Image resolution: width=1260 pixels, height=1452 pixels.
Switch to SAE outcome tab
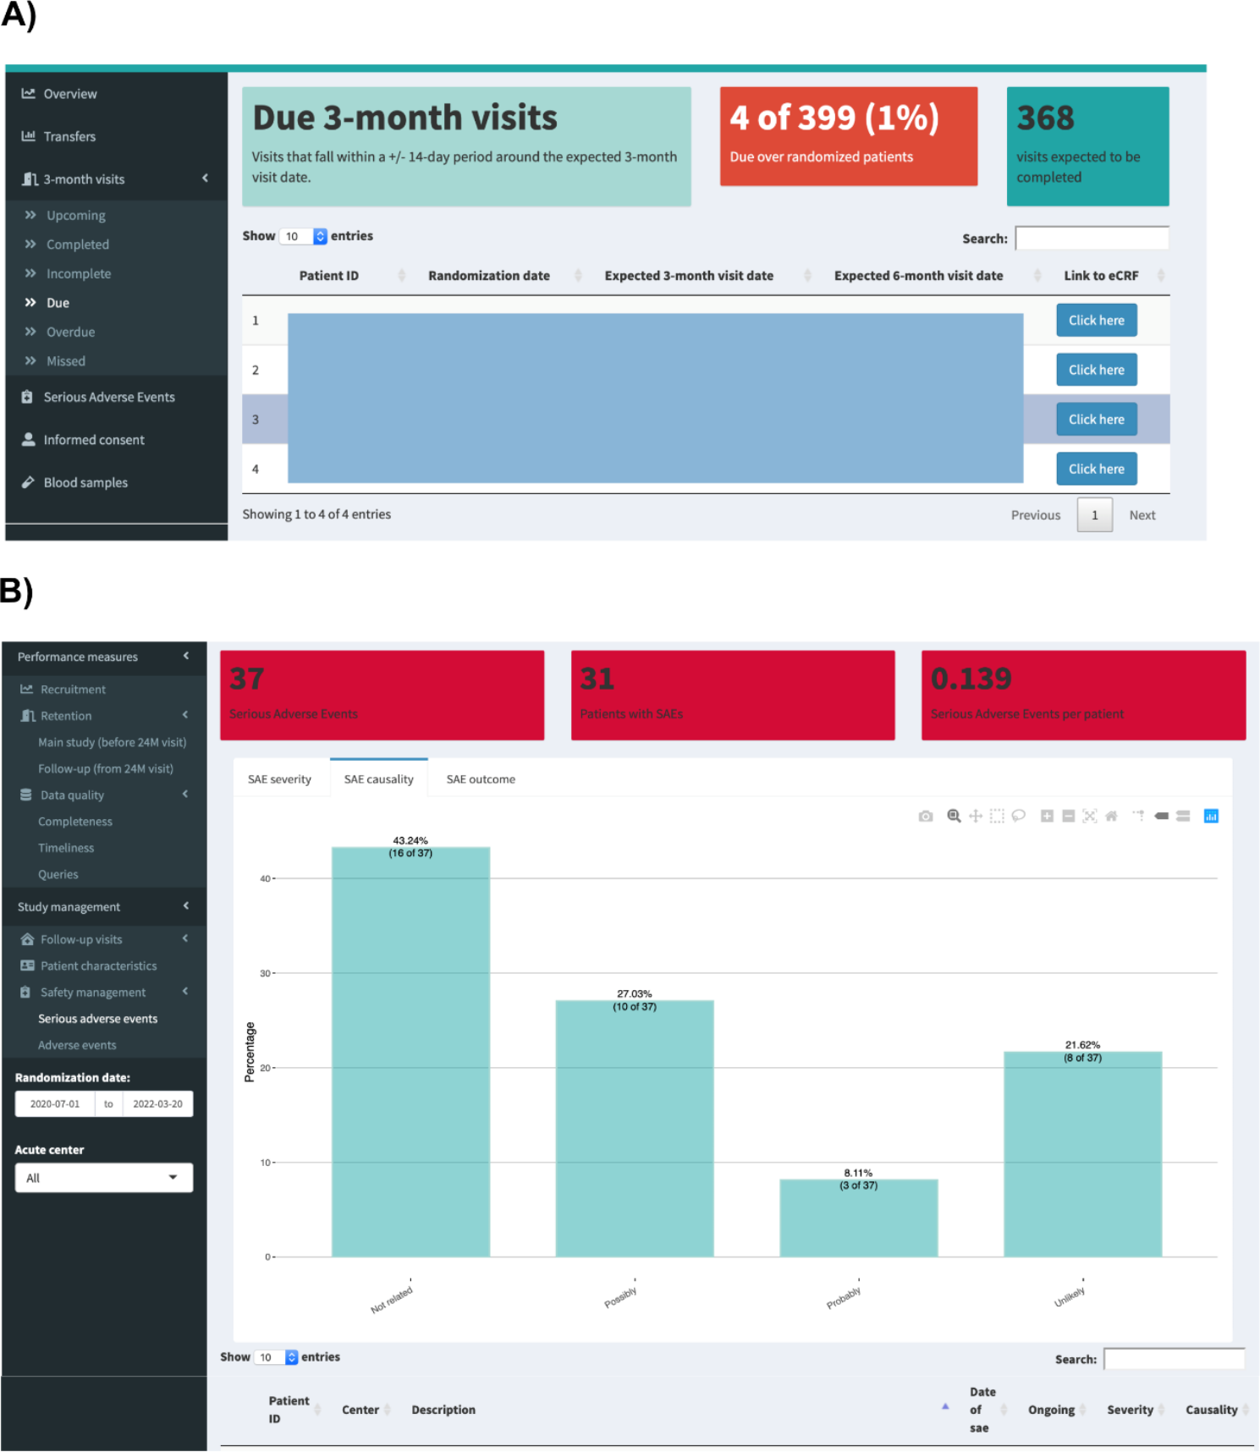(x=481, y=778)
